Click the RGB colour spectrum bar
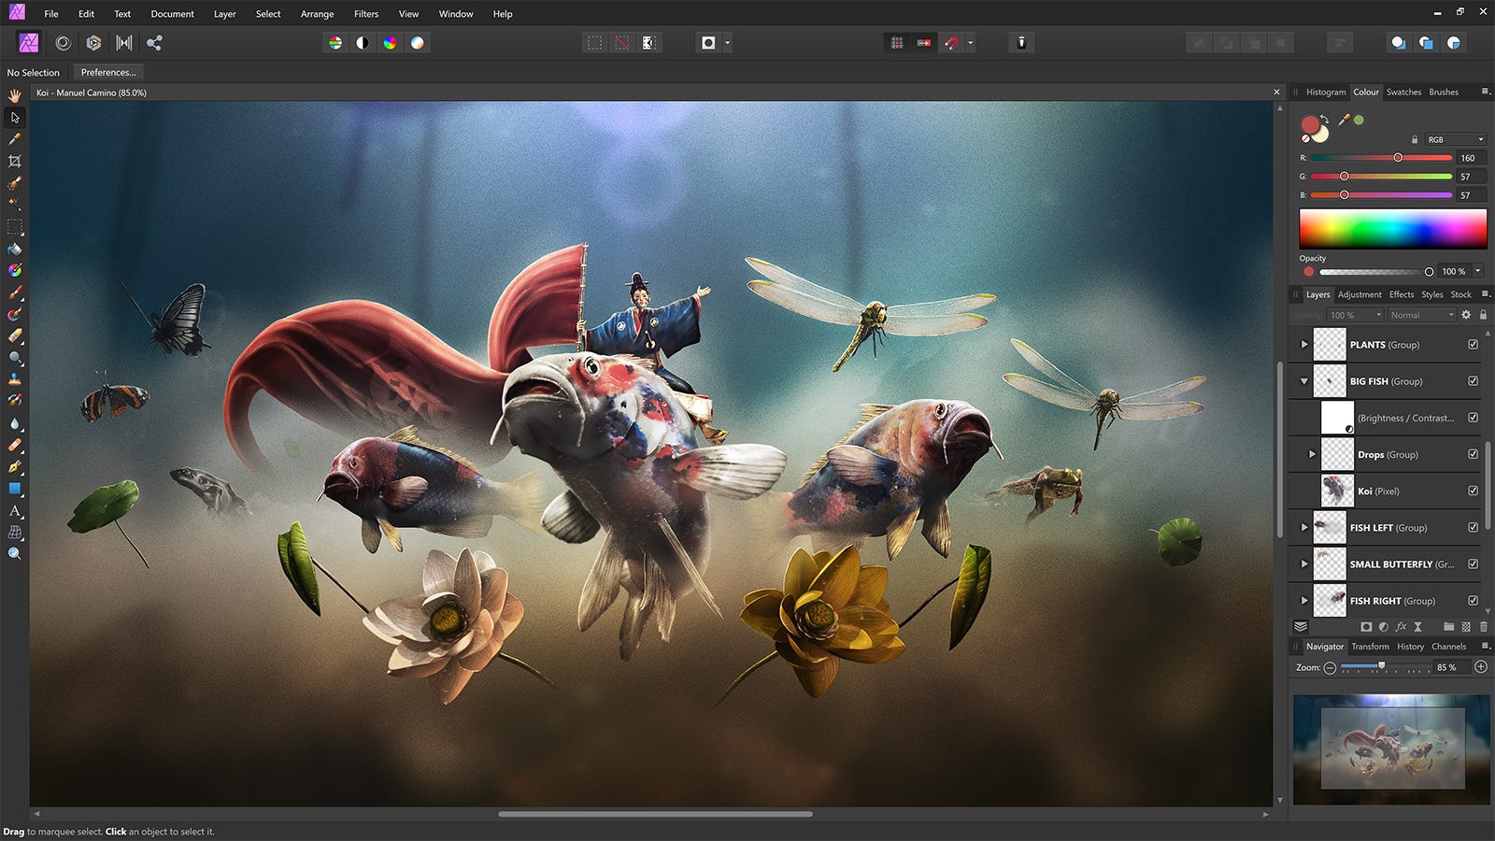This screenshot has height=841, width=1495. tap(1392, 228)
